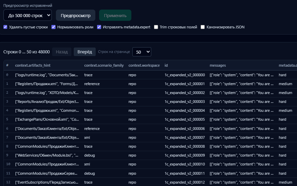The width and height of the screenshot is (297, 186).
Task: Select id cell 1c_expanded_v2_000003
Action: pyautogui.click(x=185, y=102)
